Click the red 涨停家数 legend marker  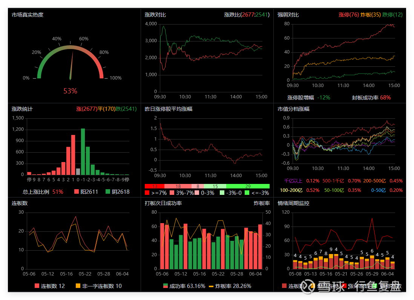(x=343, y=286)
